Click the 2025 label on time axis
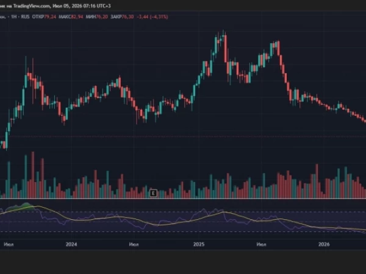The image size is (366, 274). coord(199,244)
